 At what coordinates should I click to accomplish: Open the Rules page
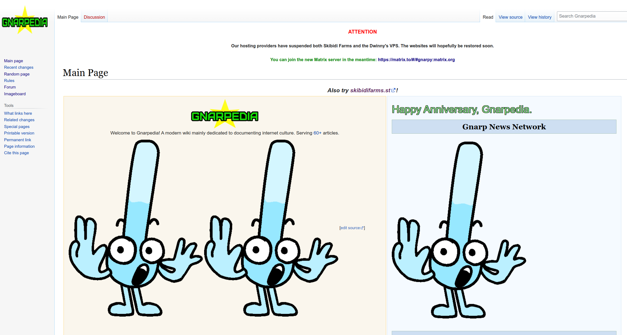[x=9, y=81]
